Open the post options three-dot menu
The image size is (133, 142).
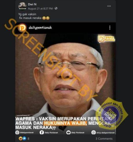(x=109, y=6)
